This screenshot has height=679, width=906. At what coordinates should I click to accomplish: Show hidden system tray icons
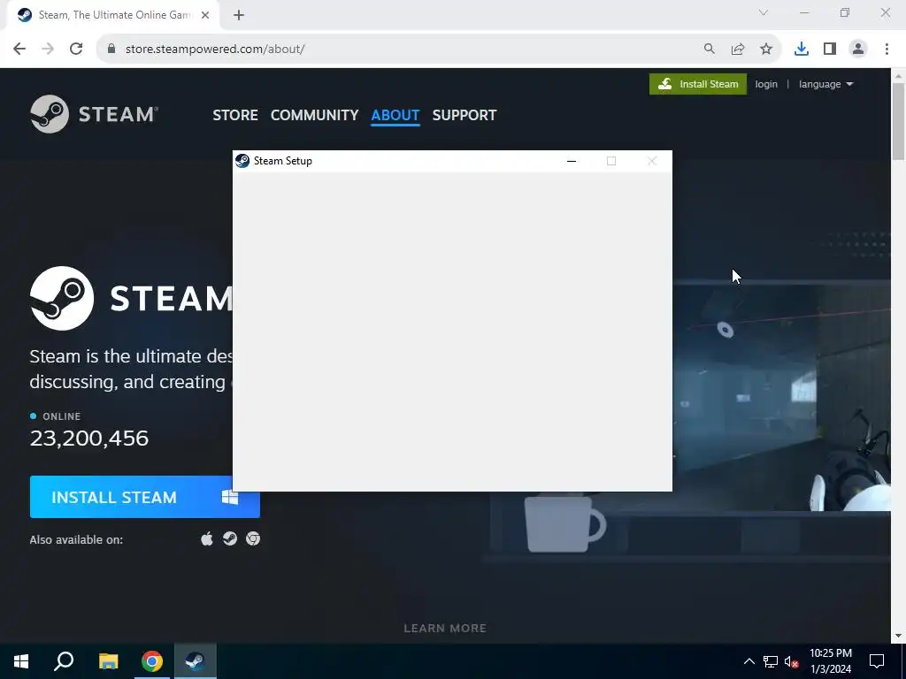(749, 661)
